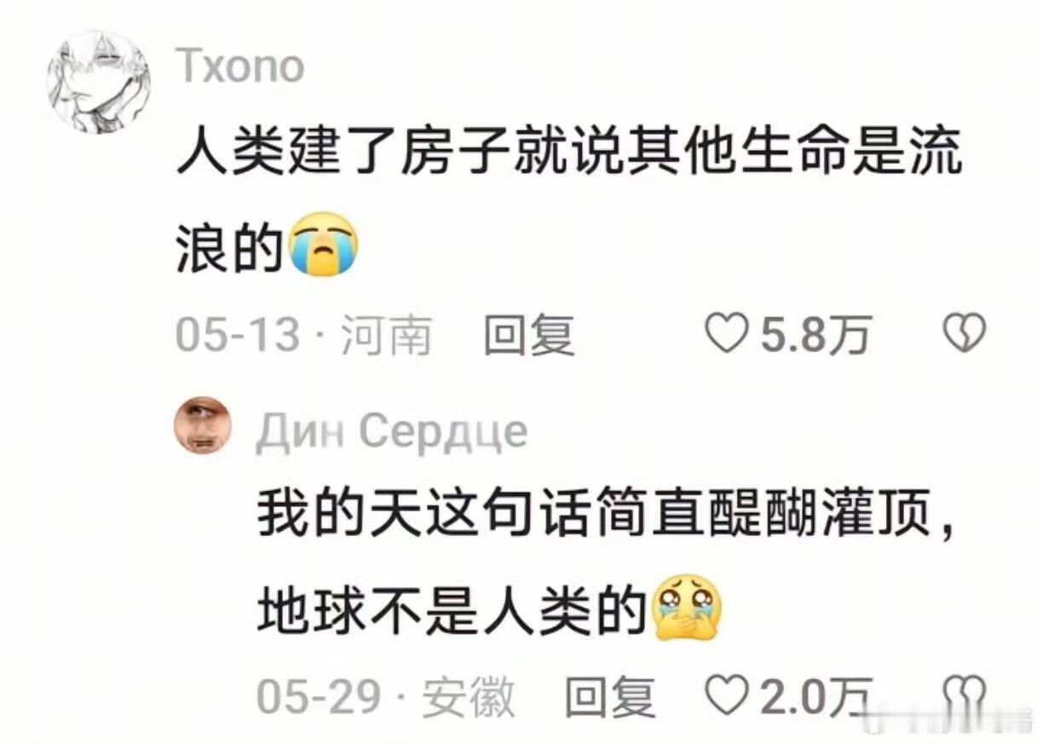
Task: Click the tearful emoji in the reply
Action: [x=686, y=606]
